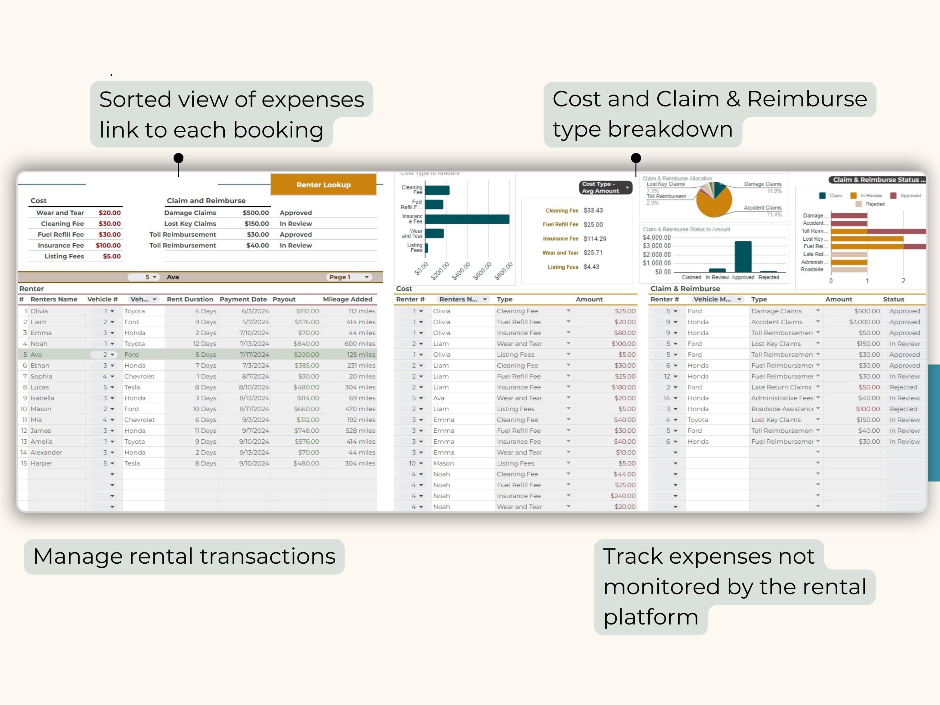Open Type dropdown for Ford's Damage Claims row
The width and height of the screenshot is (940, 705).
click(819, 311)
